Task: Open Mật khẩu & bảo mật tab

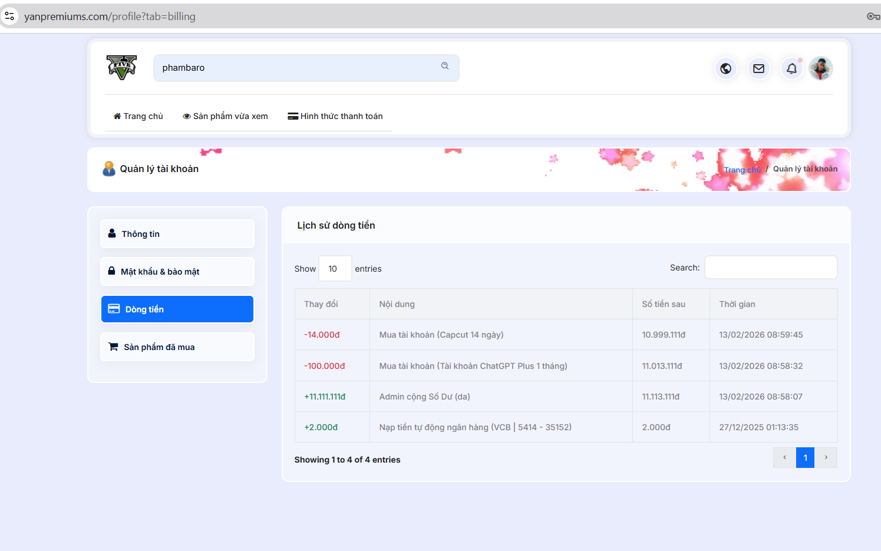Action: coord(177,272)
